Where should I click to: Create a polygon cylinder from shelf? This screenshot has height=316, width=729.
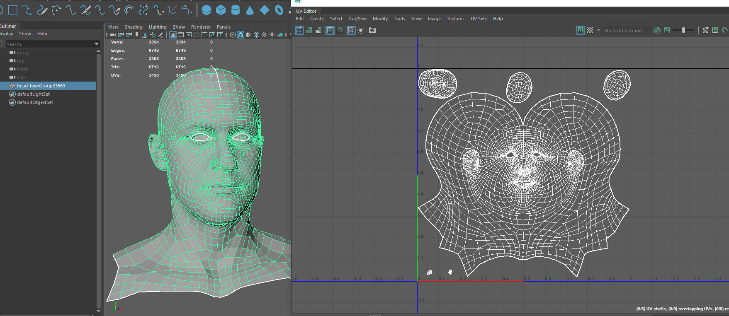[235, 10]
